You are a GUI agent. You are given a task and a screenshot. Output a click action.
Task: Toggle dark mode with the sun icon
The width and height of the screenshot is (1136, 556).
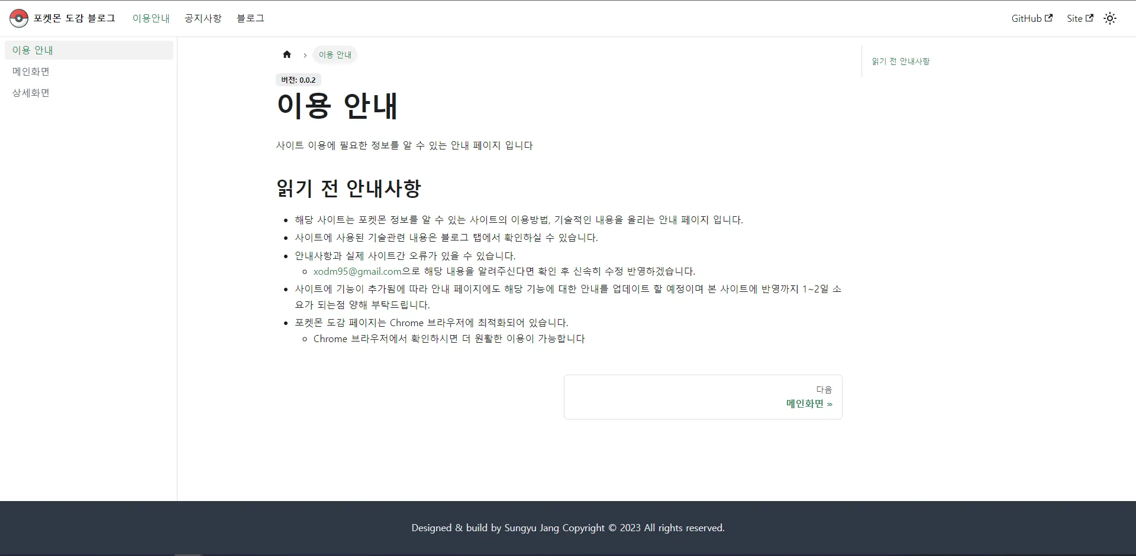(x=1110, y=18)
